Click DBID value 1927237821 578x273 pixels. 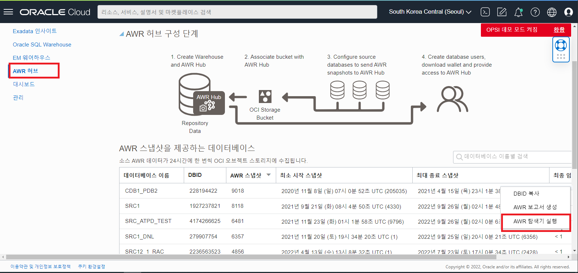click(x=205, y=206)
